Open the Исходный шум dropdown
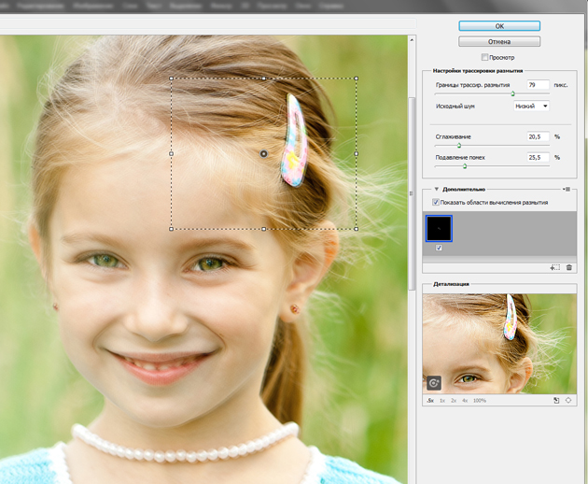This screenshot has width=588, height=484. click(x=531, y=107)
